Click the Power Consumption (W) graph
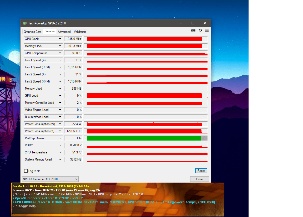This screenshot has height=217, width=303. point(146,124)
